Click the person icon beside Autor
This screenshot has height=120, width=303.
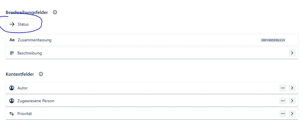tap(12, 88)
